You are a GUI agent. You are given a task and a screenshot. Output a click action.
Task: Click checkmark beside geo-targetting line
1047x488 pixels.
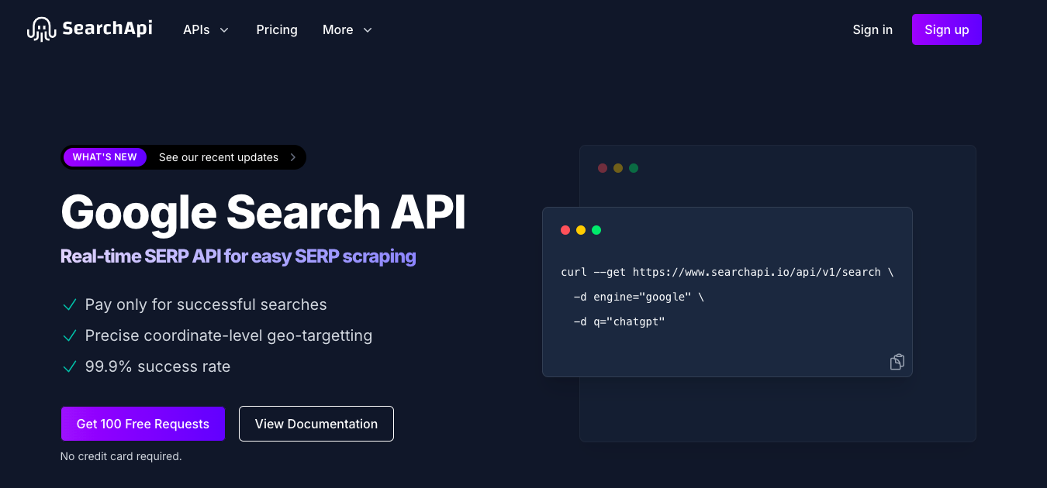70,335
